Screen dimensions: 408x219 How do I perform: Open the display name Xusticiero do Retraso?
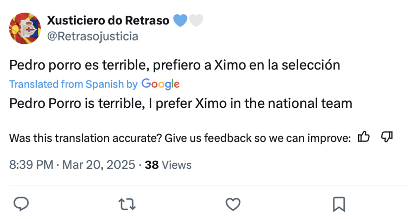click(108, 20)
